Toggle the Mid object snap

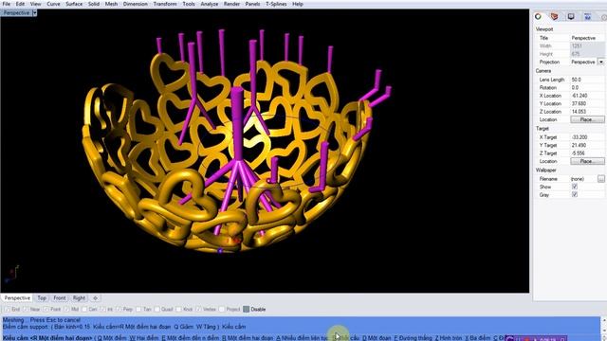(66, 310)
